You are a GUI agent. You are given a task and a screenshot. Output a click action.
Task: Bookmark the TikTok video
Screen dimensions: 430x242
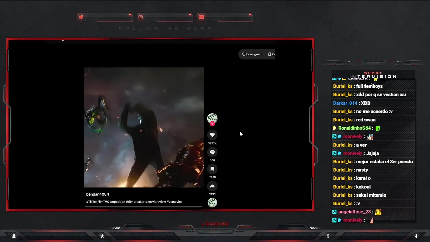[x=212, y=169]
